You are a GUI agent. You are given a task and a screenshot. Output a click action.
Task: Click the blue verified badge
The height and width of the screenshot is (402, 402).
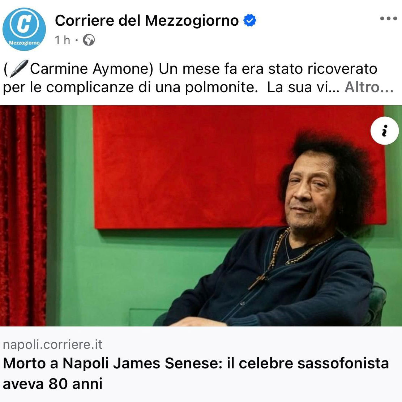250,20
